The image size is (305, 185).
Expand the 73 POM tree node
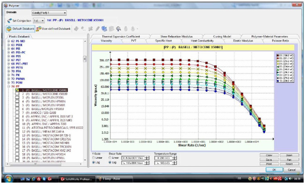click(x=8, y=82)
